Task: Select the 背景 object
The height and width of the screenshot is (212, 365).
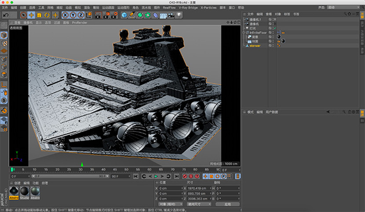Action: pyautogui.click(x=255, y=37)
